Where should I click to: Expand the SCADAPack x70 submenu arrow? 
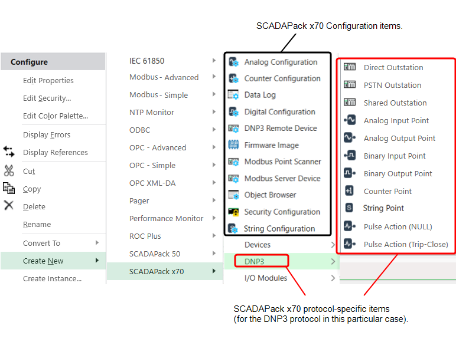click(x=214, y=271)
